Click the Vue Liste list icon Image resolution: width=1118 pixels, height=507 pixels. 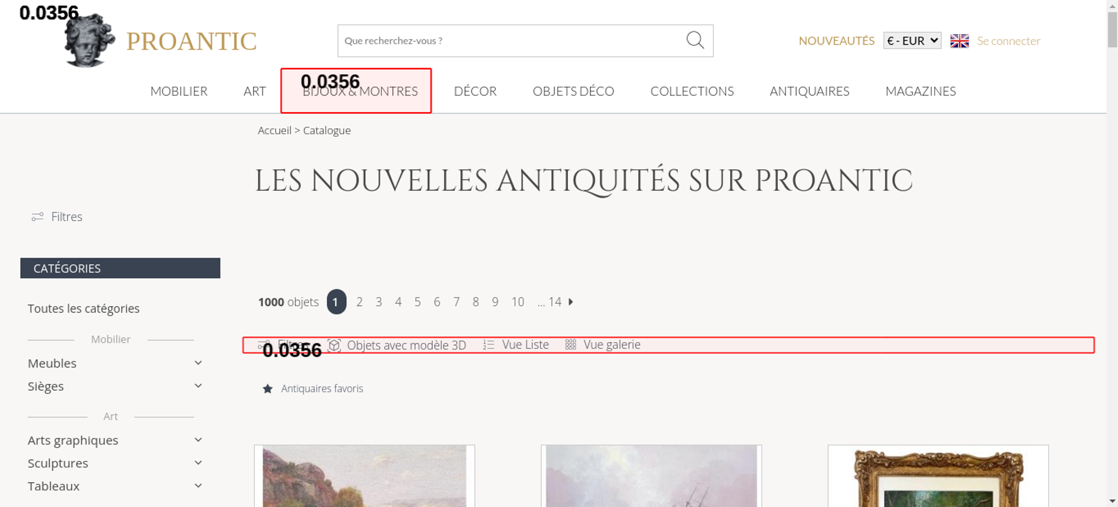coord(489,345)
